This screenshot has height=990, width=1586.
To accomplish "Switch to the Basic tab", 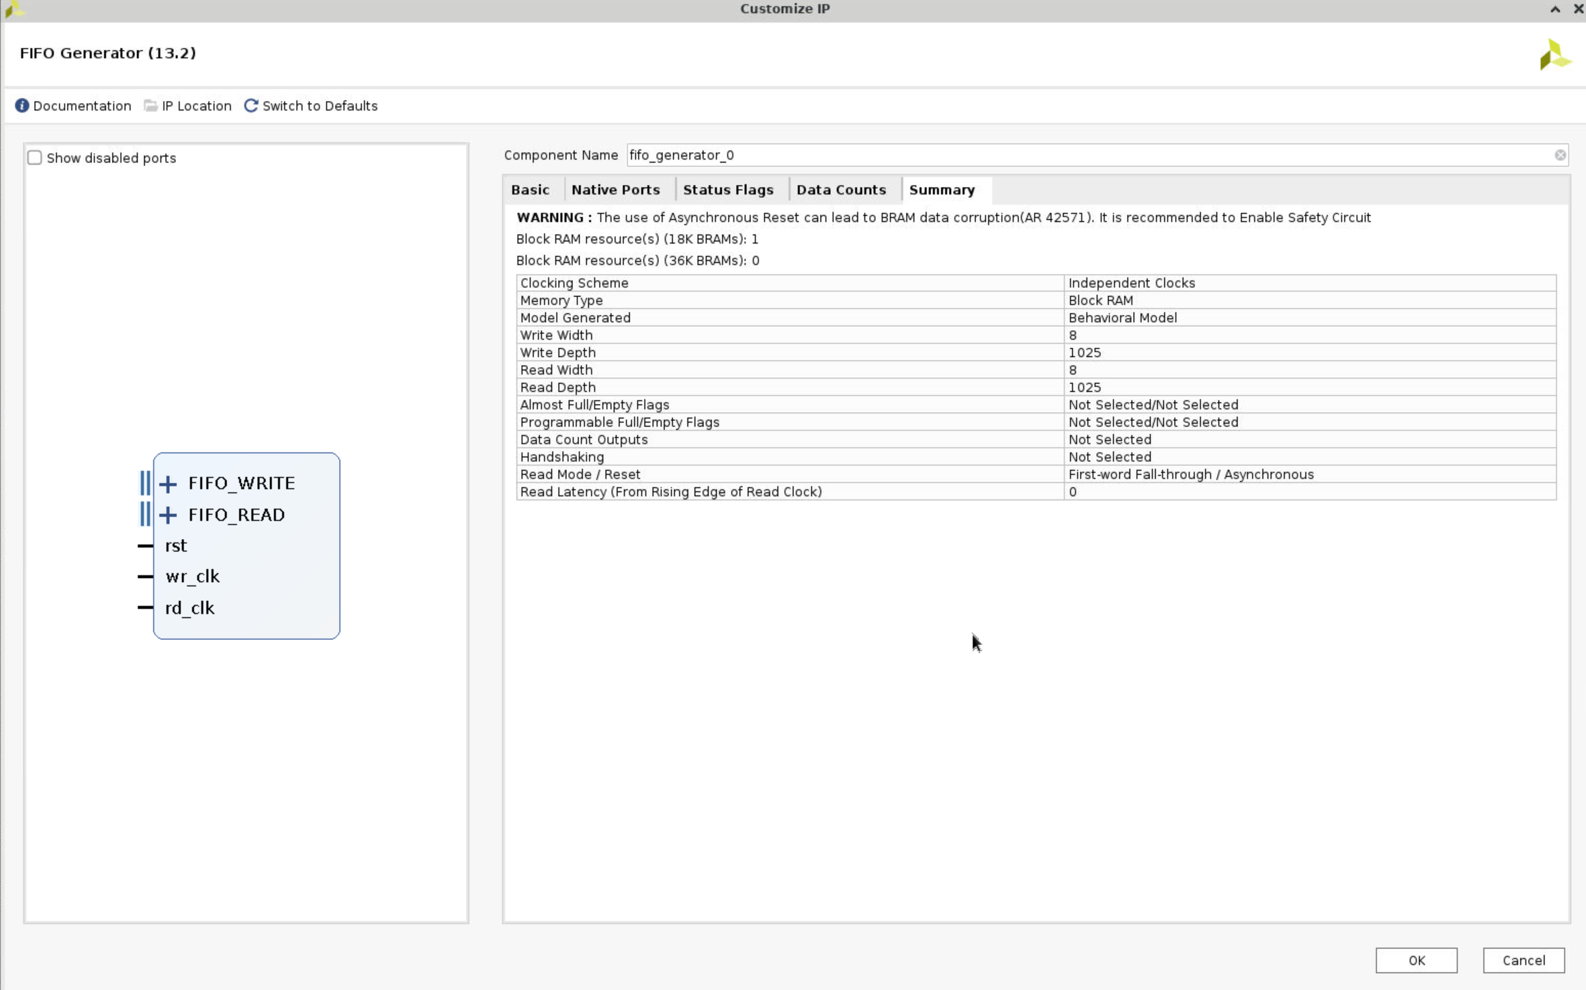I will (x=529, y=188).
